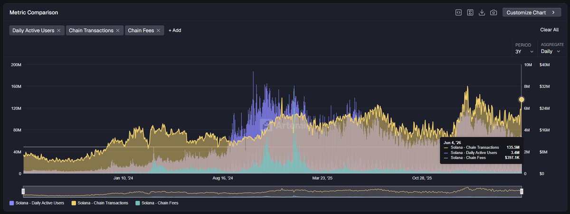Toggle Solana Chain Transactions legend

point(100,203)
